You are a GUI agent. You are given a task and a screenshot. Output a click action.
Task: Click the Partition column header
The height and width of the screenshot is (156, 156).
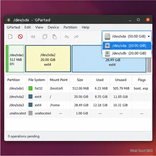[x=14, y=80]
